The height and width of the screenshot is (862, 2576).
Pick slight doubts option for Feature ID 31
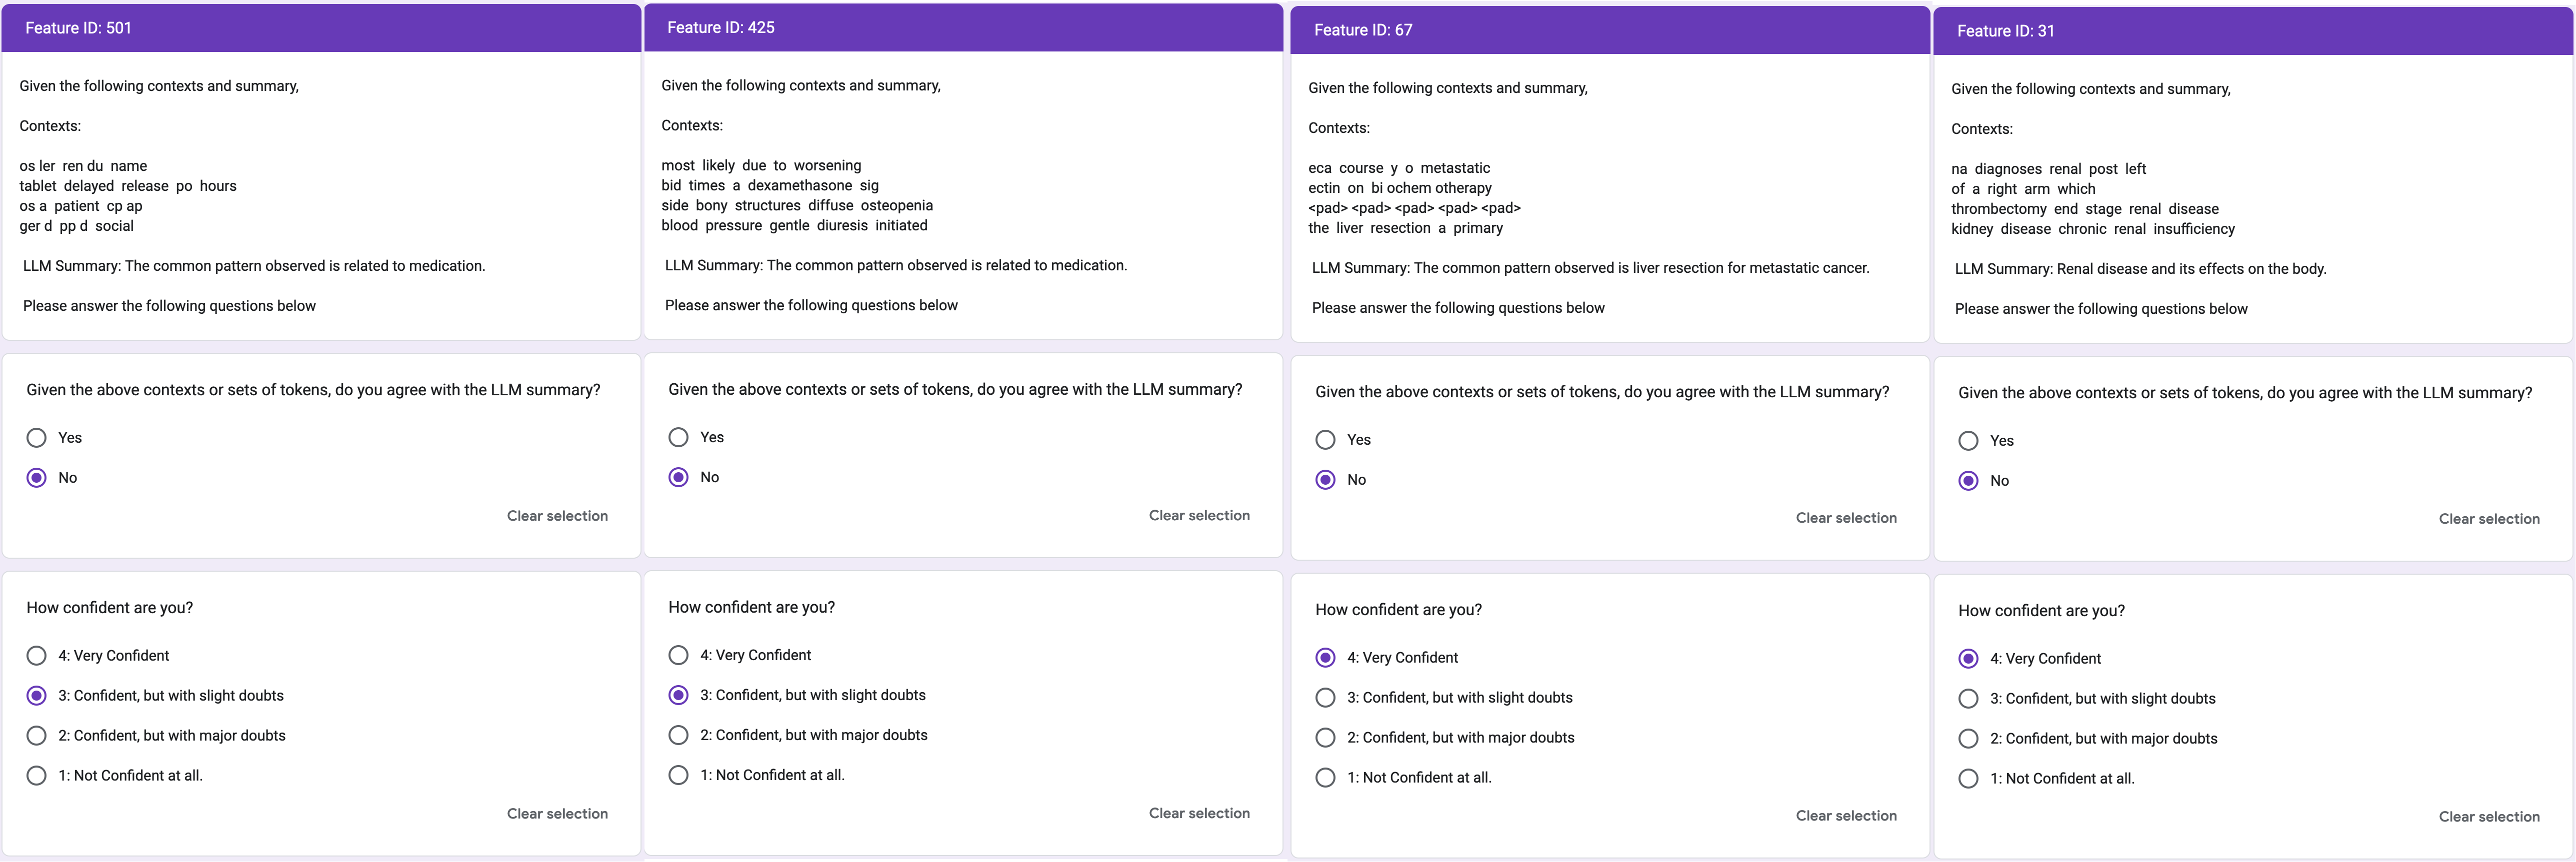(1969, 699)
